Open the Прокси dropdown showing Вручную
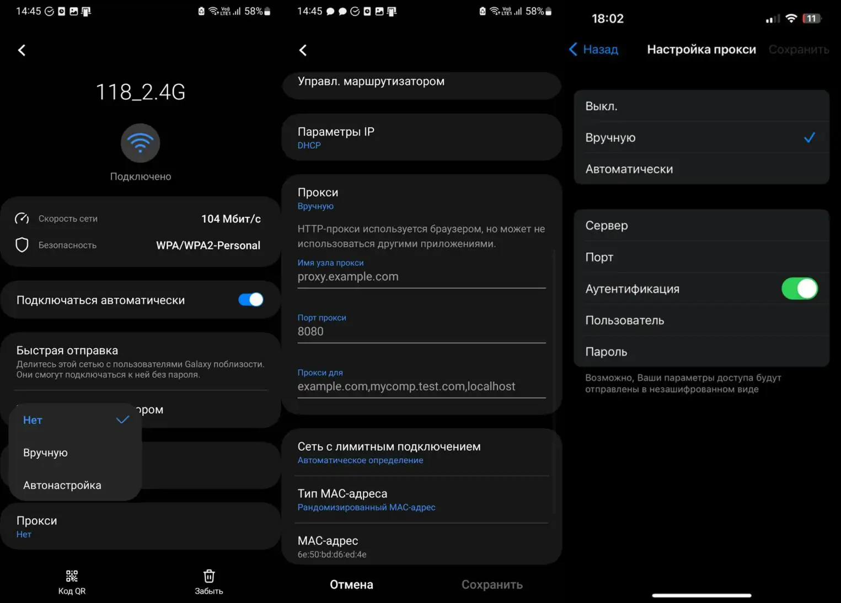841x603 pixels. pos(421,198)
